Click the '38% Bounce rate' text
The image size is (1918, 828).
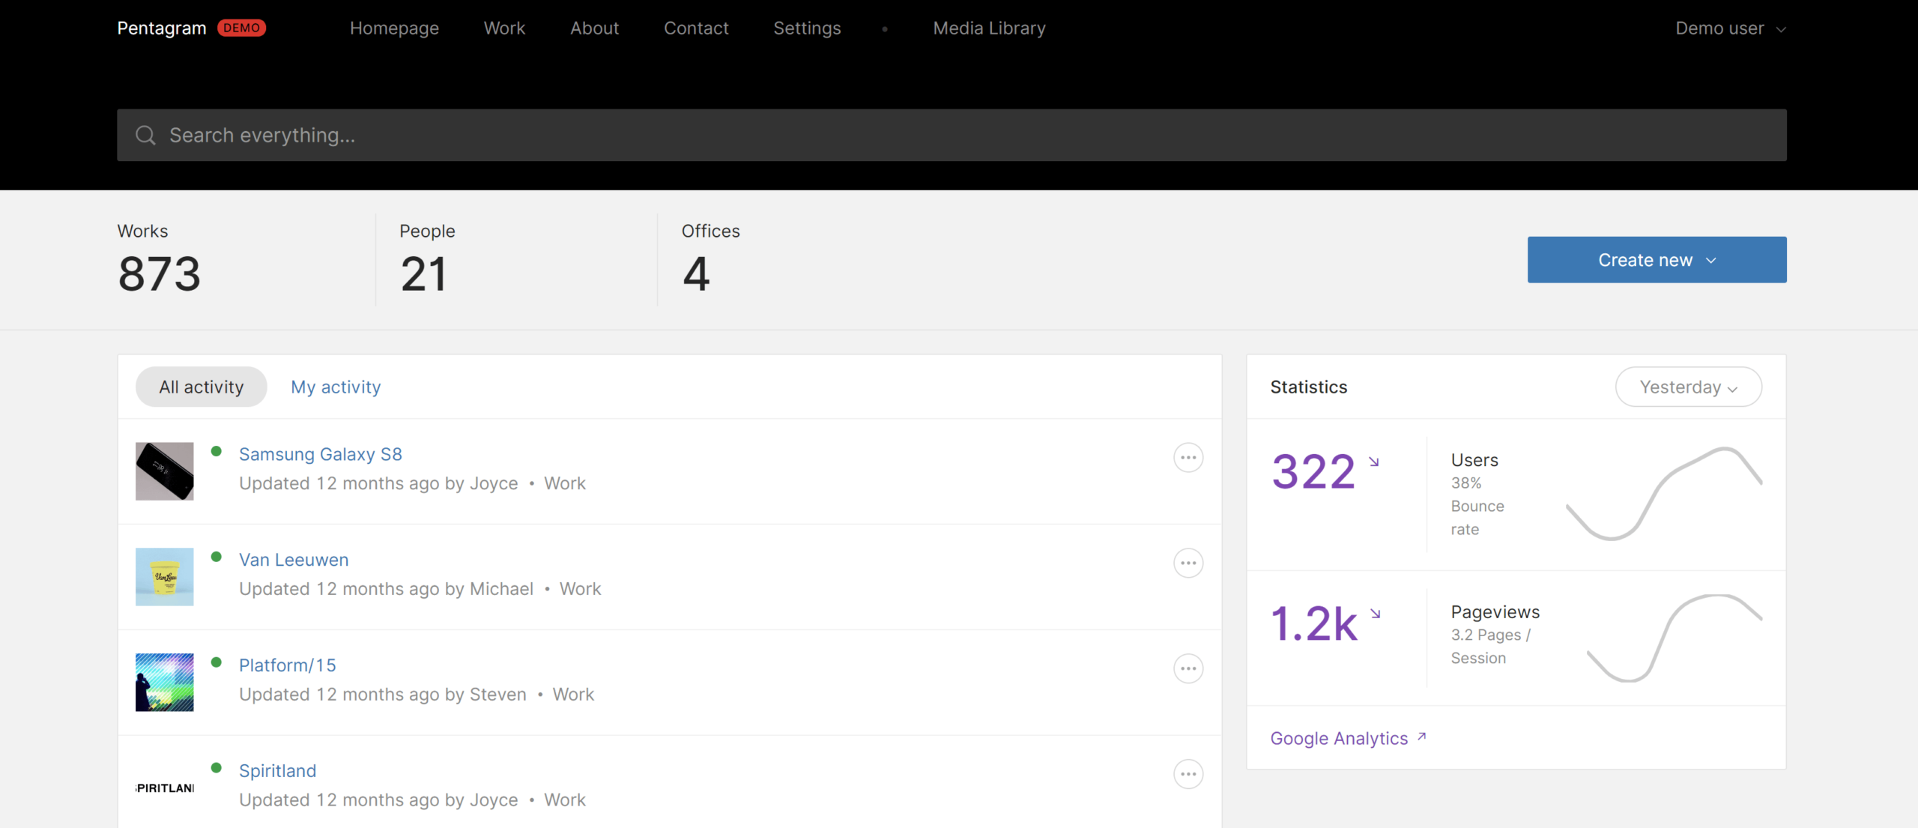(1477, 507)
